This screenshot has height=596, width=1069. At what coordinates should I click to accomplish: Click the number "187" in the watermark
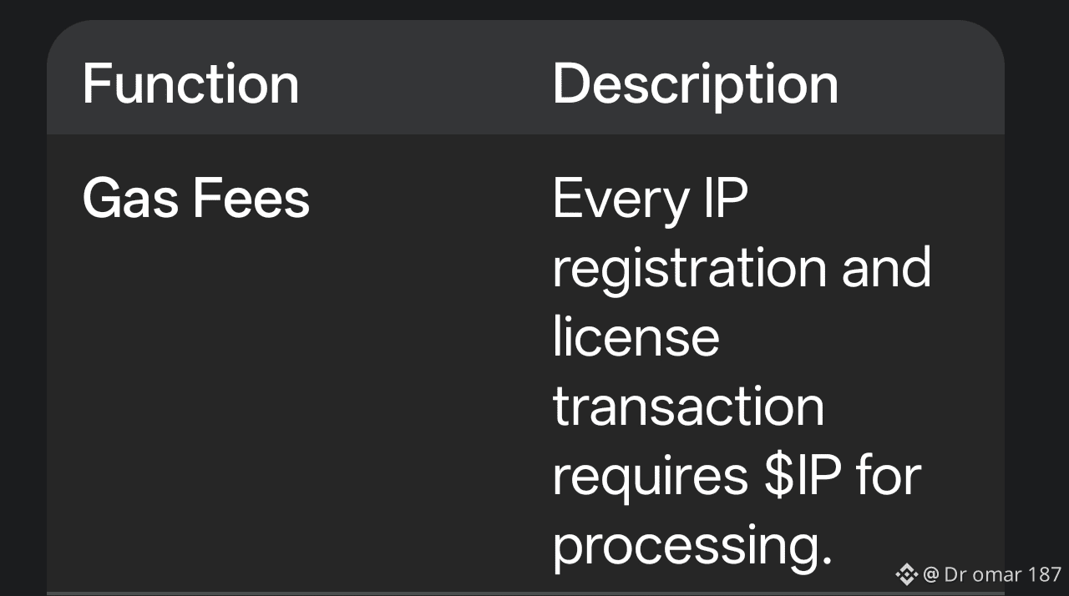pyautogui.click(x=1045, y=574)
